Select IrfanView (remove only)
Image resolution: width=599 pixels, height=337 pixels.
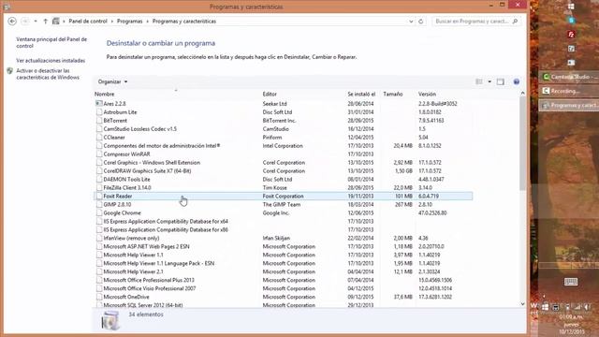point(283,238)
